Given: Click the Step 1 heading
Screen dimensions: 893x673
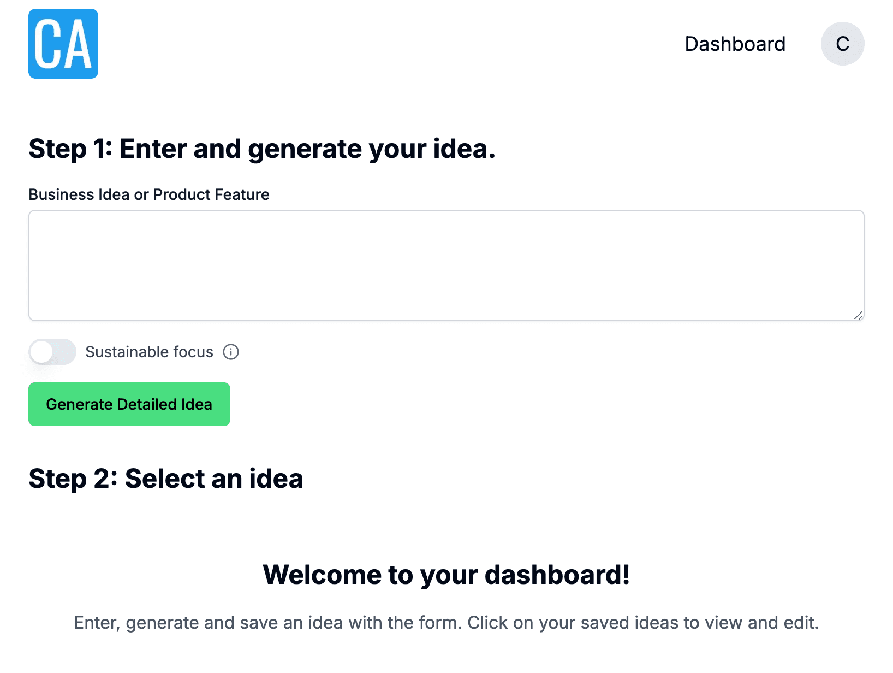Looking at the screenshot, I should click(x=262, y=149).
